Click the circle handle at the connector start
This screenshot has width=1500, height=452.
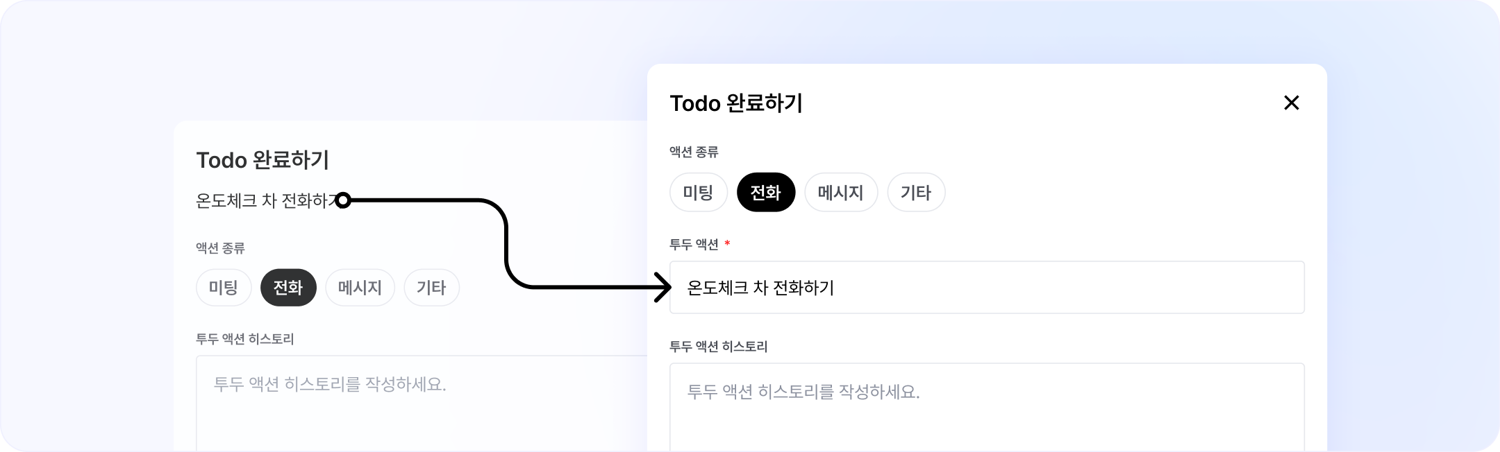tap(343, 201)
